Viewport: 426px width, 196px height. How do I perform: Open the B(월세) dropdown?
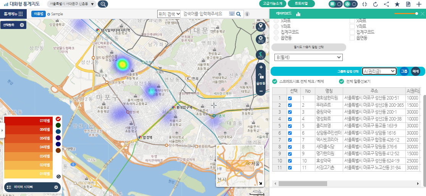click(308, 57)
